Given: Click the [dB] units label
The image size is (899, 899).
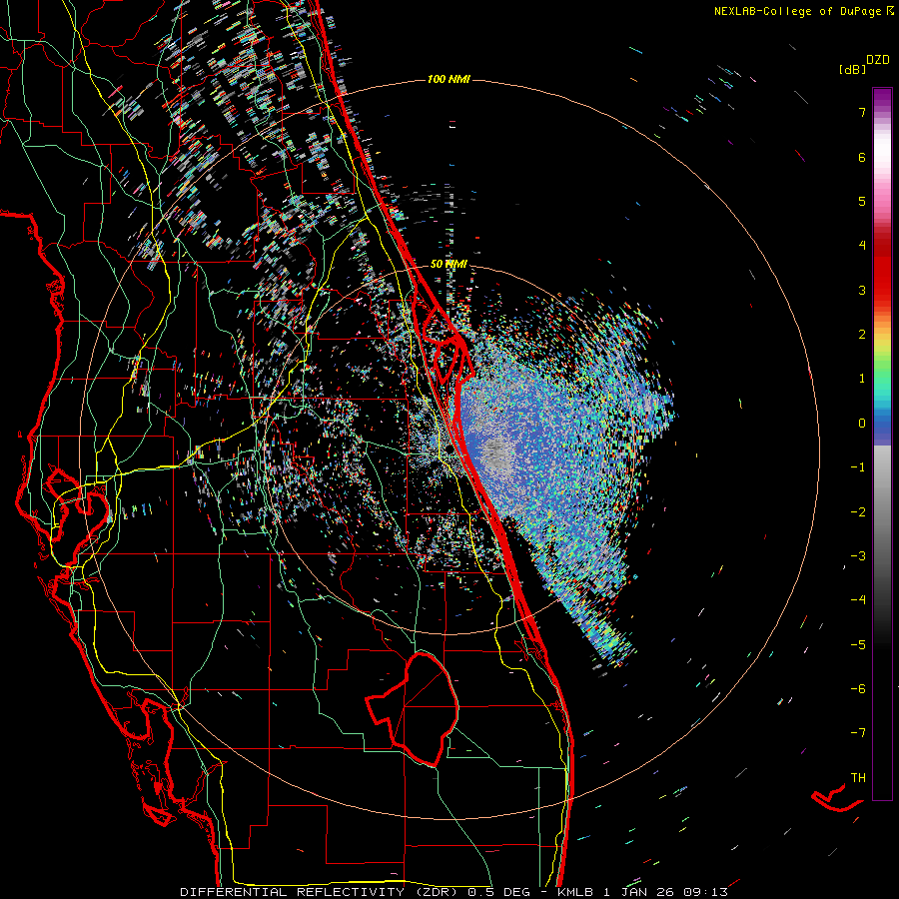Looking at the screenshot, I should click(x=852, y=70).
